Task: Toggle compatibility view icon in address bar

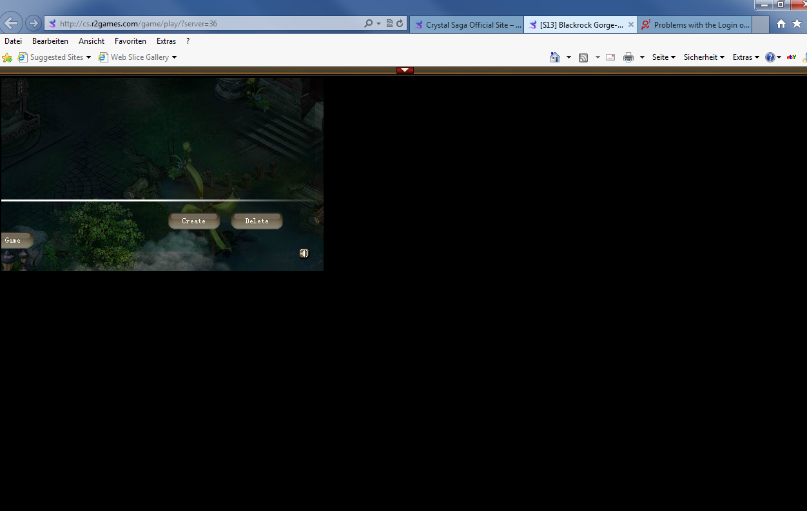Action: point(389,24)
